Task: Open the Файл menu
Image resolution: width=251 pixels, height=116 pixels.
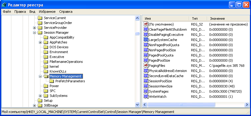Action: (x=7, y=12)
